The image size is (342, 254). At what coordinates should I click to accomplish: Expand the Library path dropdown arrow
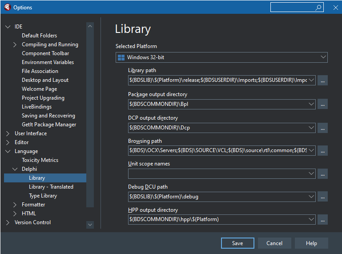click(x=311, y=80)
